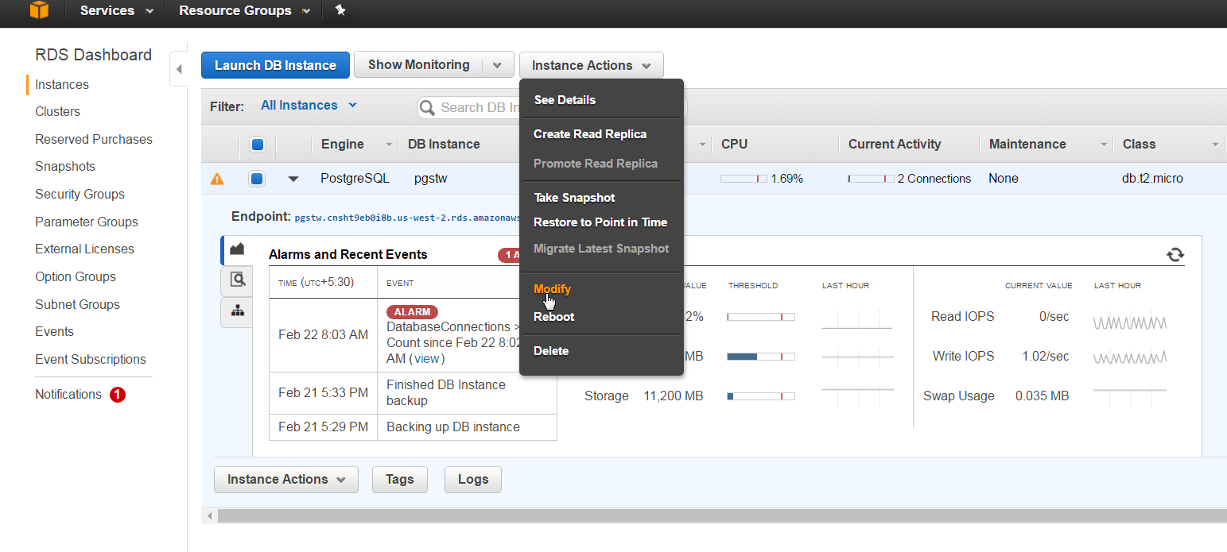Click the Storage threshold bar
1227x552 pixels.
click(x=760, y=396)
